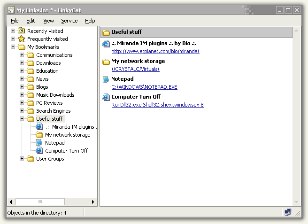308x224 pixels.
Task: Select 'Computer Turn Off' title in right pane
Action: pyautogui.click(x=136, y=97)
